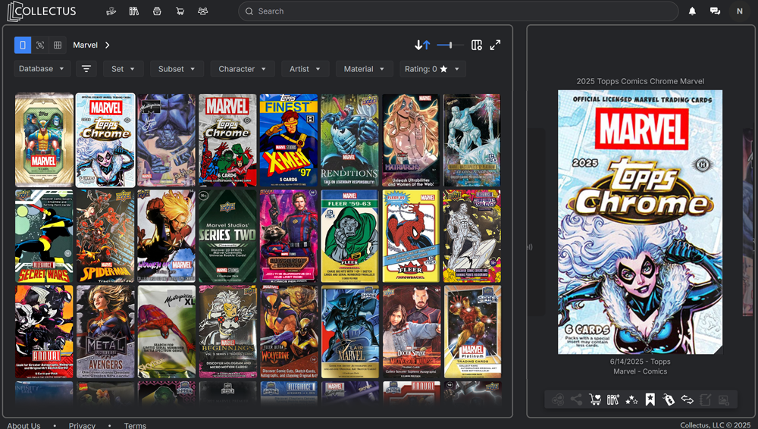
Task: Focus the Search field
Action: coord(459,11)
